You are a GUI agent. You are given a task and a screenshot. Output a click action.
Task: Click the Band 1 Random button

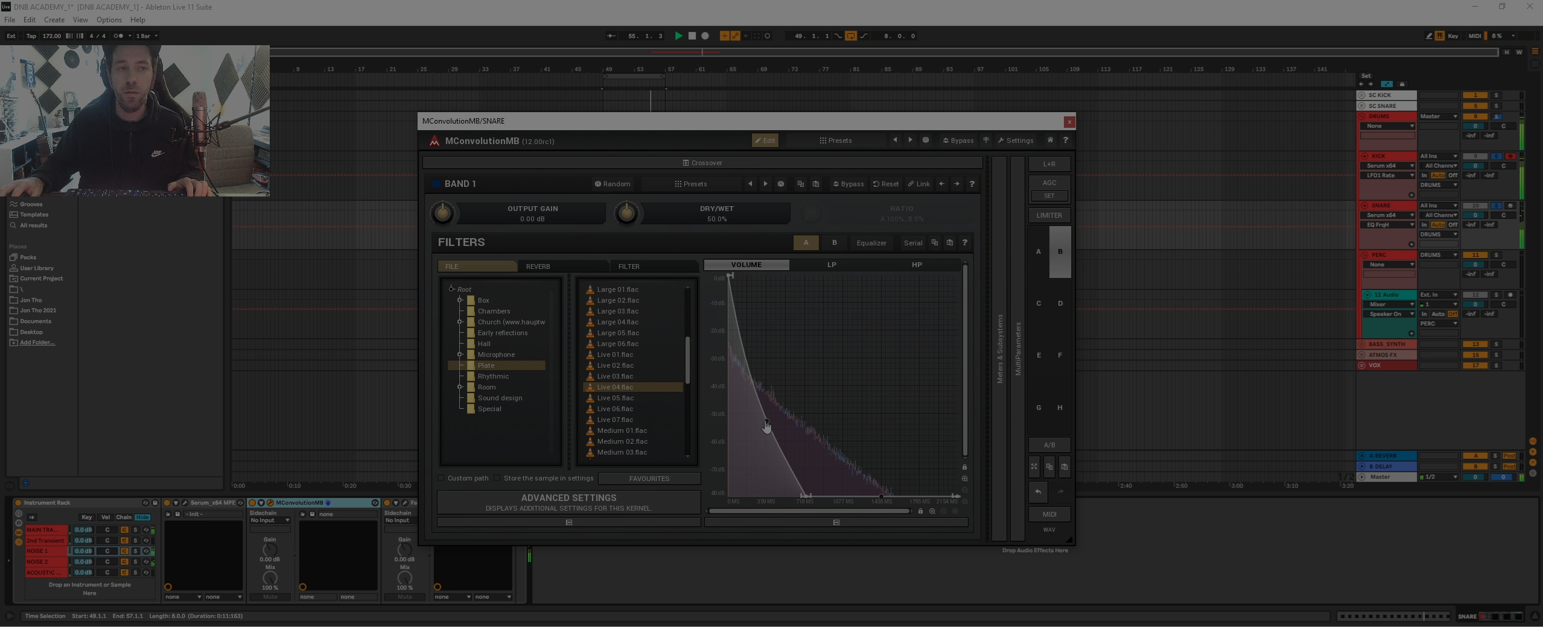612,184
